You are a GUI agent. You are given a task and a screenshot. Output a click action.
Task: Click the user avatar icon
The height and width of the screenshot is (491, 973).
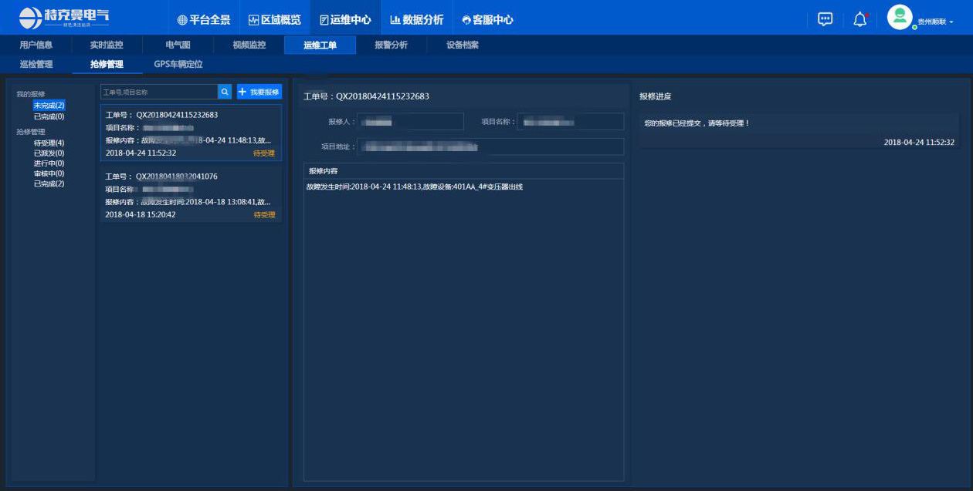pyautogui.click(x=900, y=17)
